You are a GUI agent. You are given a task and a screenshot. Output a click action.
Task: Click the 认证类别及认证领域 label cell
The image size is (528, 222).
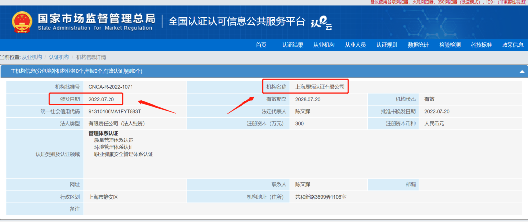point(45,155)
